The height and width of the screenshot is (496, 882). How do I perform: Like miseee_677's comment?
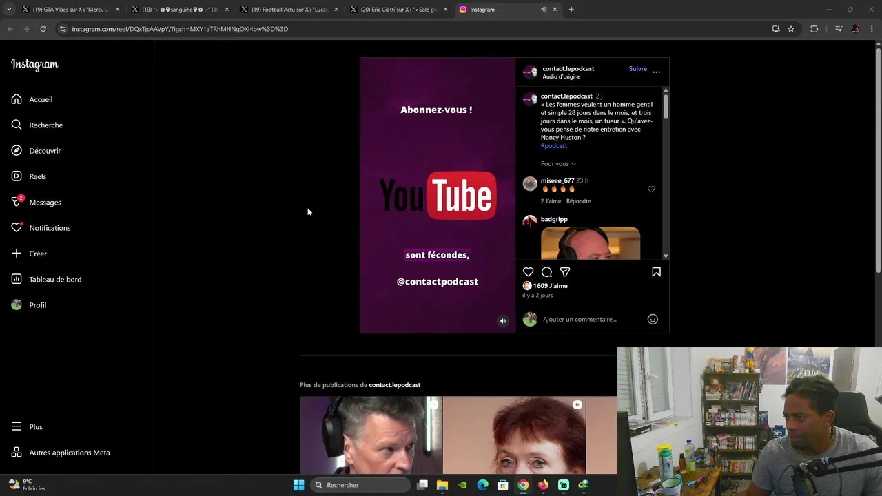(x=651, y=189)
